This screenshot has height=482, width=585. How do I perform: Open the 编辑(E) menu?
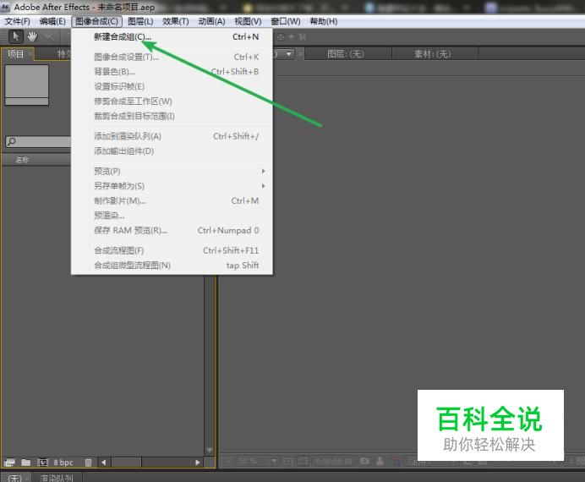coord(52,22)
